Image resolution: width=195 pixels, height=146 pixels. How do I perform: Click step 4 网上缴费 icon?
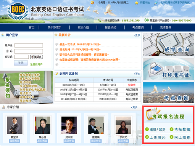click(171, 137)
